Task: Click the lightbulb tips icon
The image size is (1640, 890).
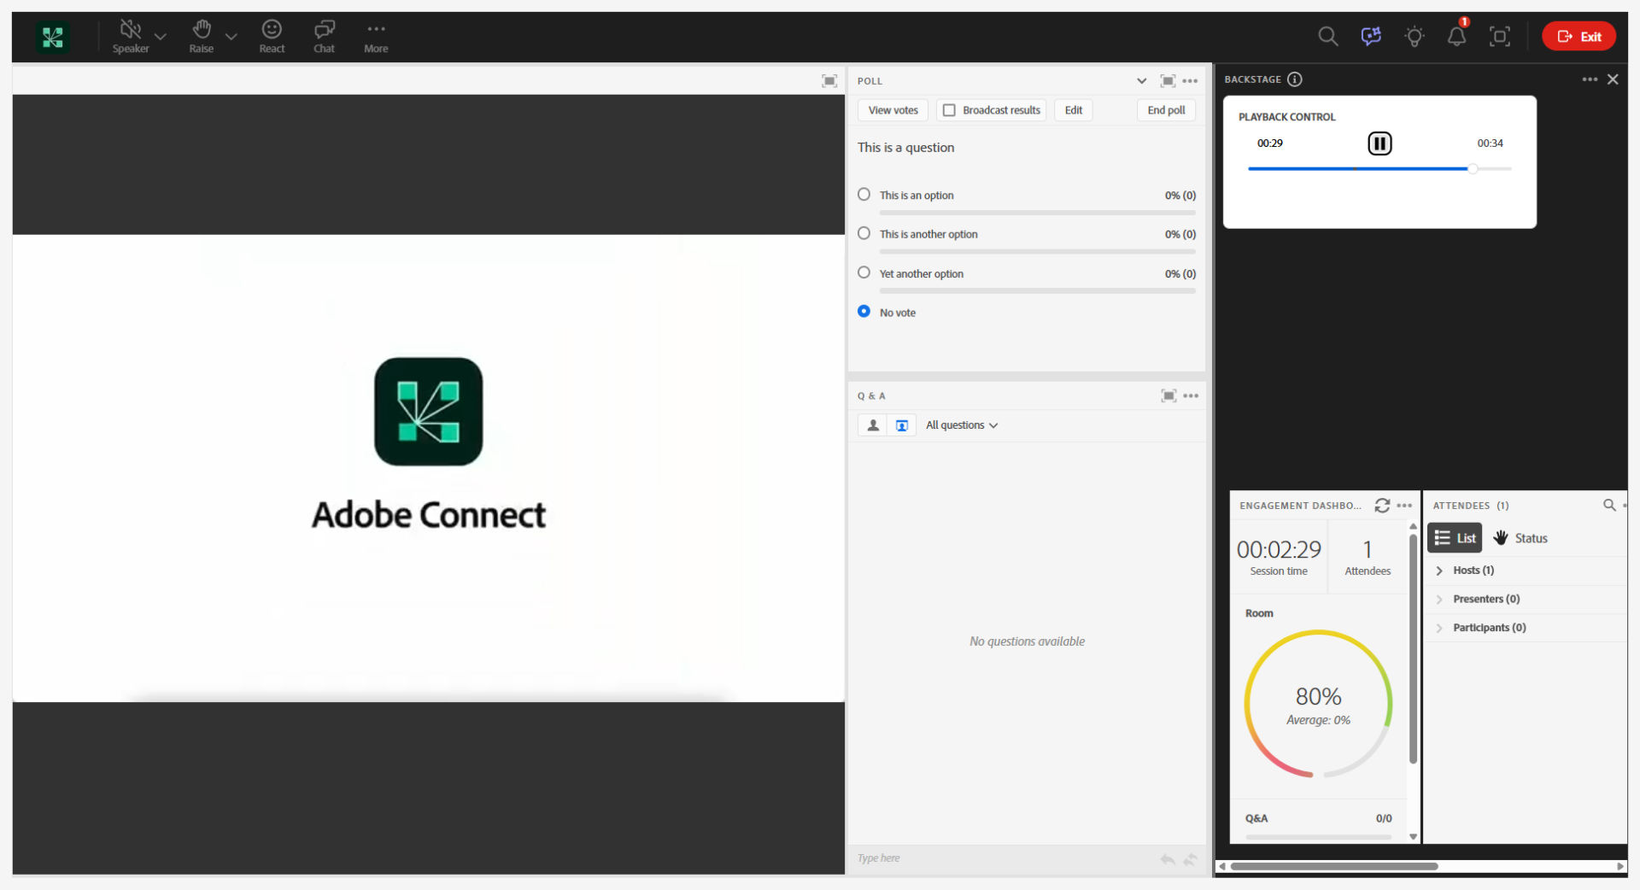Action: coord(1414,36)
